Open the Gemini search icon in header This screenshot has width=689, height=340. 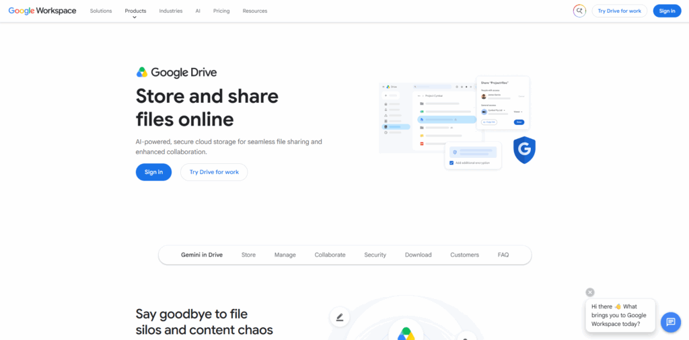tap(579, 11)
